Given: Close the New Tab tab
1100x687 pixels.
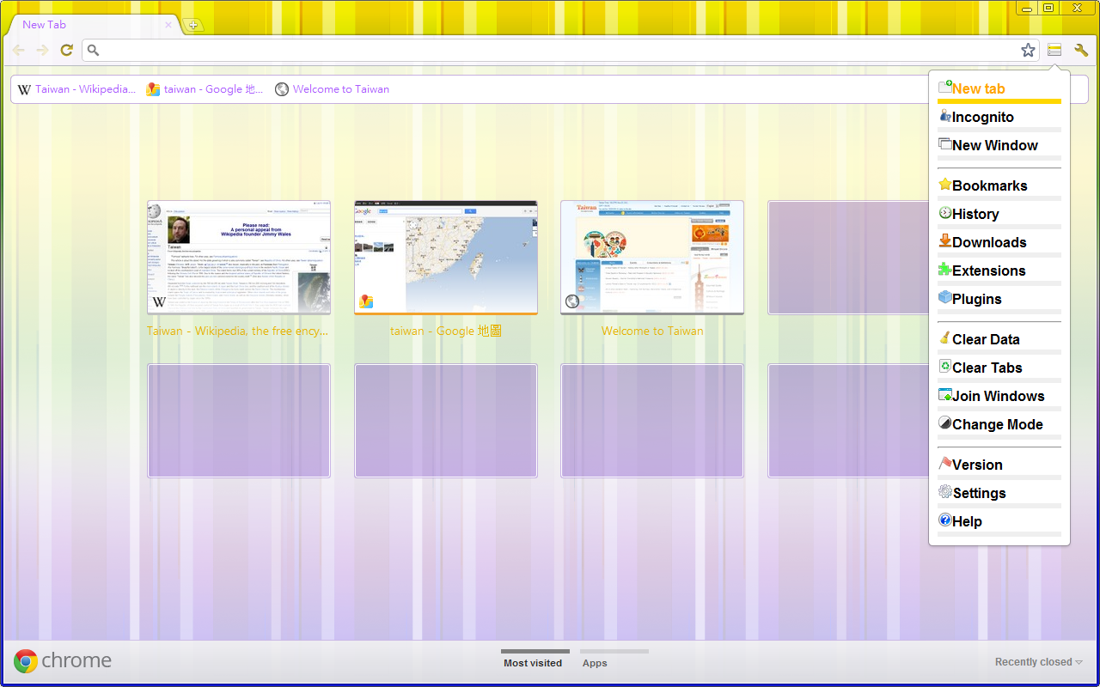Looking at the screenshot, I should point(168,25).
